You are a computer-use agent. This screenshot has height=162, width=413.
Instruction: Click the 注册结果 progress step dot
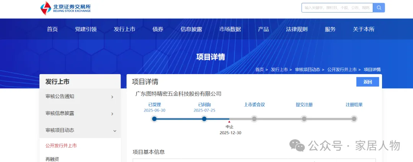pyautogui.click(x=354, y=119)
